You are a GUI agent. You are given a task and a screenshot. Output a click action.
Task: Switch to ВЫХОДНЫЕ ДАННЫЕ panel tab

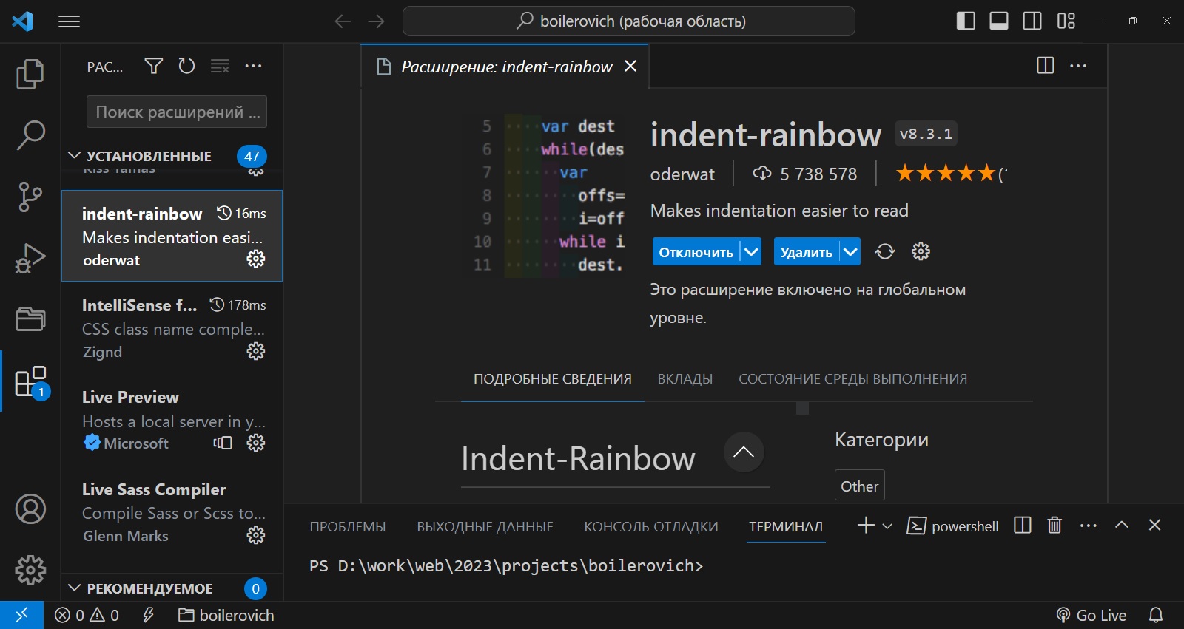tap(485, 527)
